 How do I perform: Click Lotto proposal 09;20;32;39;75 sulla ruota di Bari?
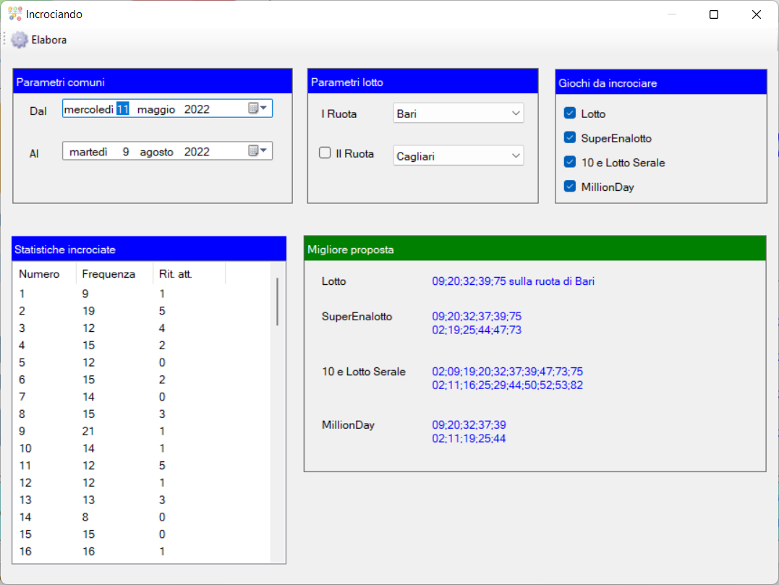[x=514, y=281]
